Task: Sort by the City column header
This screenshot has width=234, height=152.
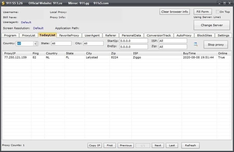Action: (97, 53)
